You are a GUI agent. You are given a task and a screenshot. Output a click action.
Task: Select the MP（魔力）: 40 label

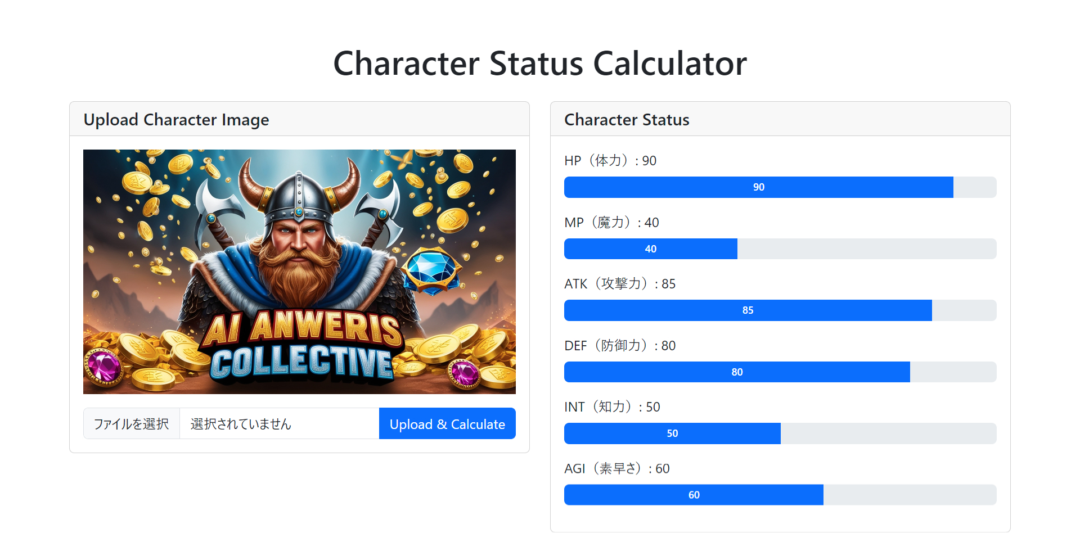point(612,222)
